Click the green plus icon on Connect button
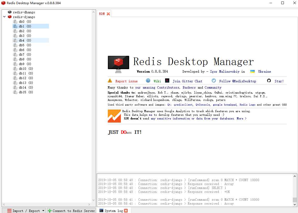The width and height of the screenshot is (298, 213). (50, 211)
